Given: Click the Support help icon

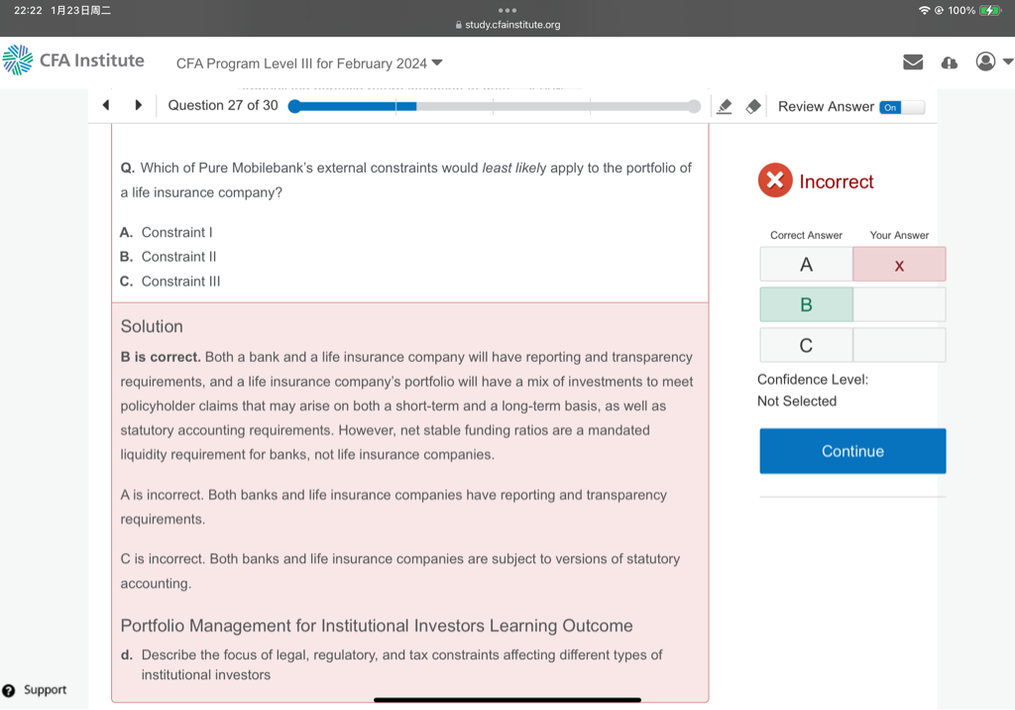Looking at the screenshot, I should (x=9, y=690).
